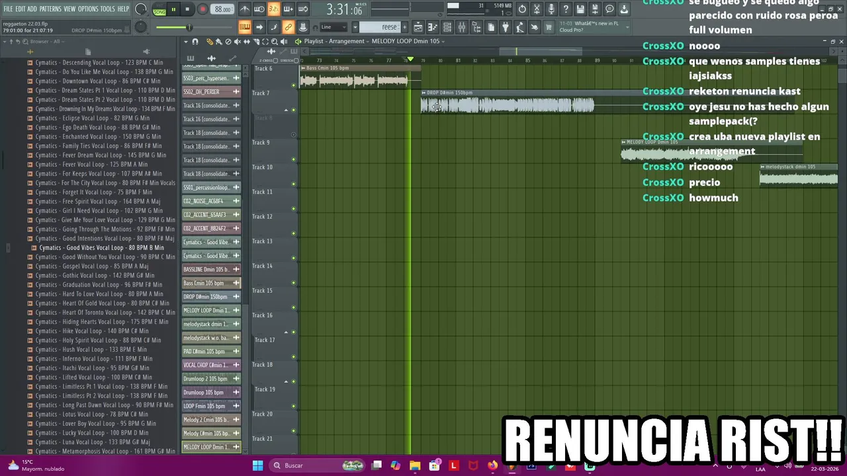Pause playback with the pause button
This screenshot has height=476, width=847.
point(173,9)
